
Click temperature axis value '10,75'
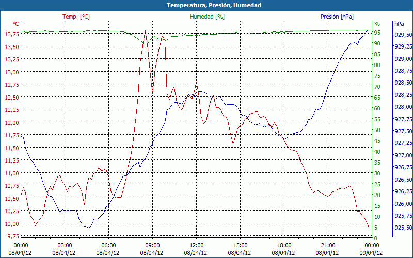click(12, 186)
